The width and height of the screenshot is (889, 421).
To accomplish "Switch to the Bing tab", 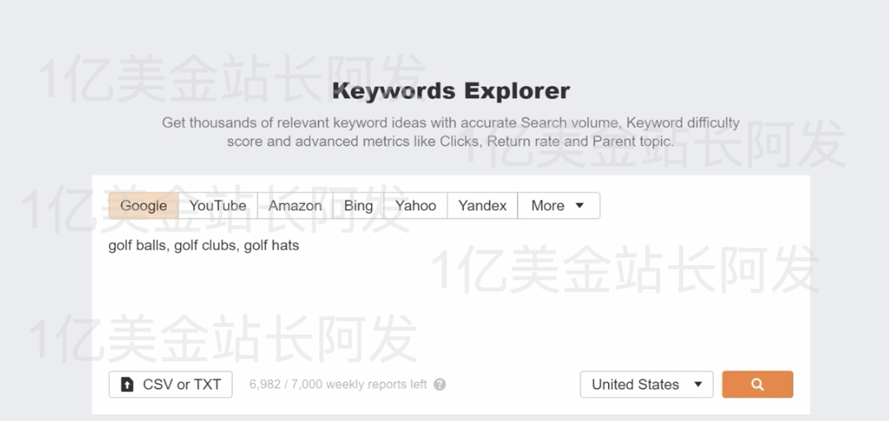I will [359, 206].
